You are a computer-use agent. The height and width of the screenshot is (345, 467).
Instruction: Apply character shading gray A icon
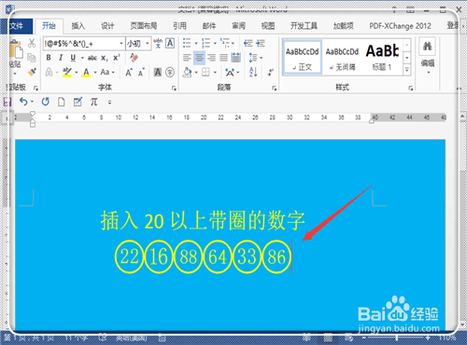pos(158,73)
